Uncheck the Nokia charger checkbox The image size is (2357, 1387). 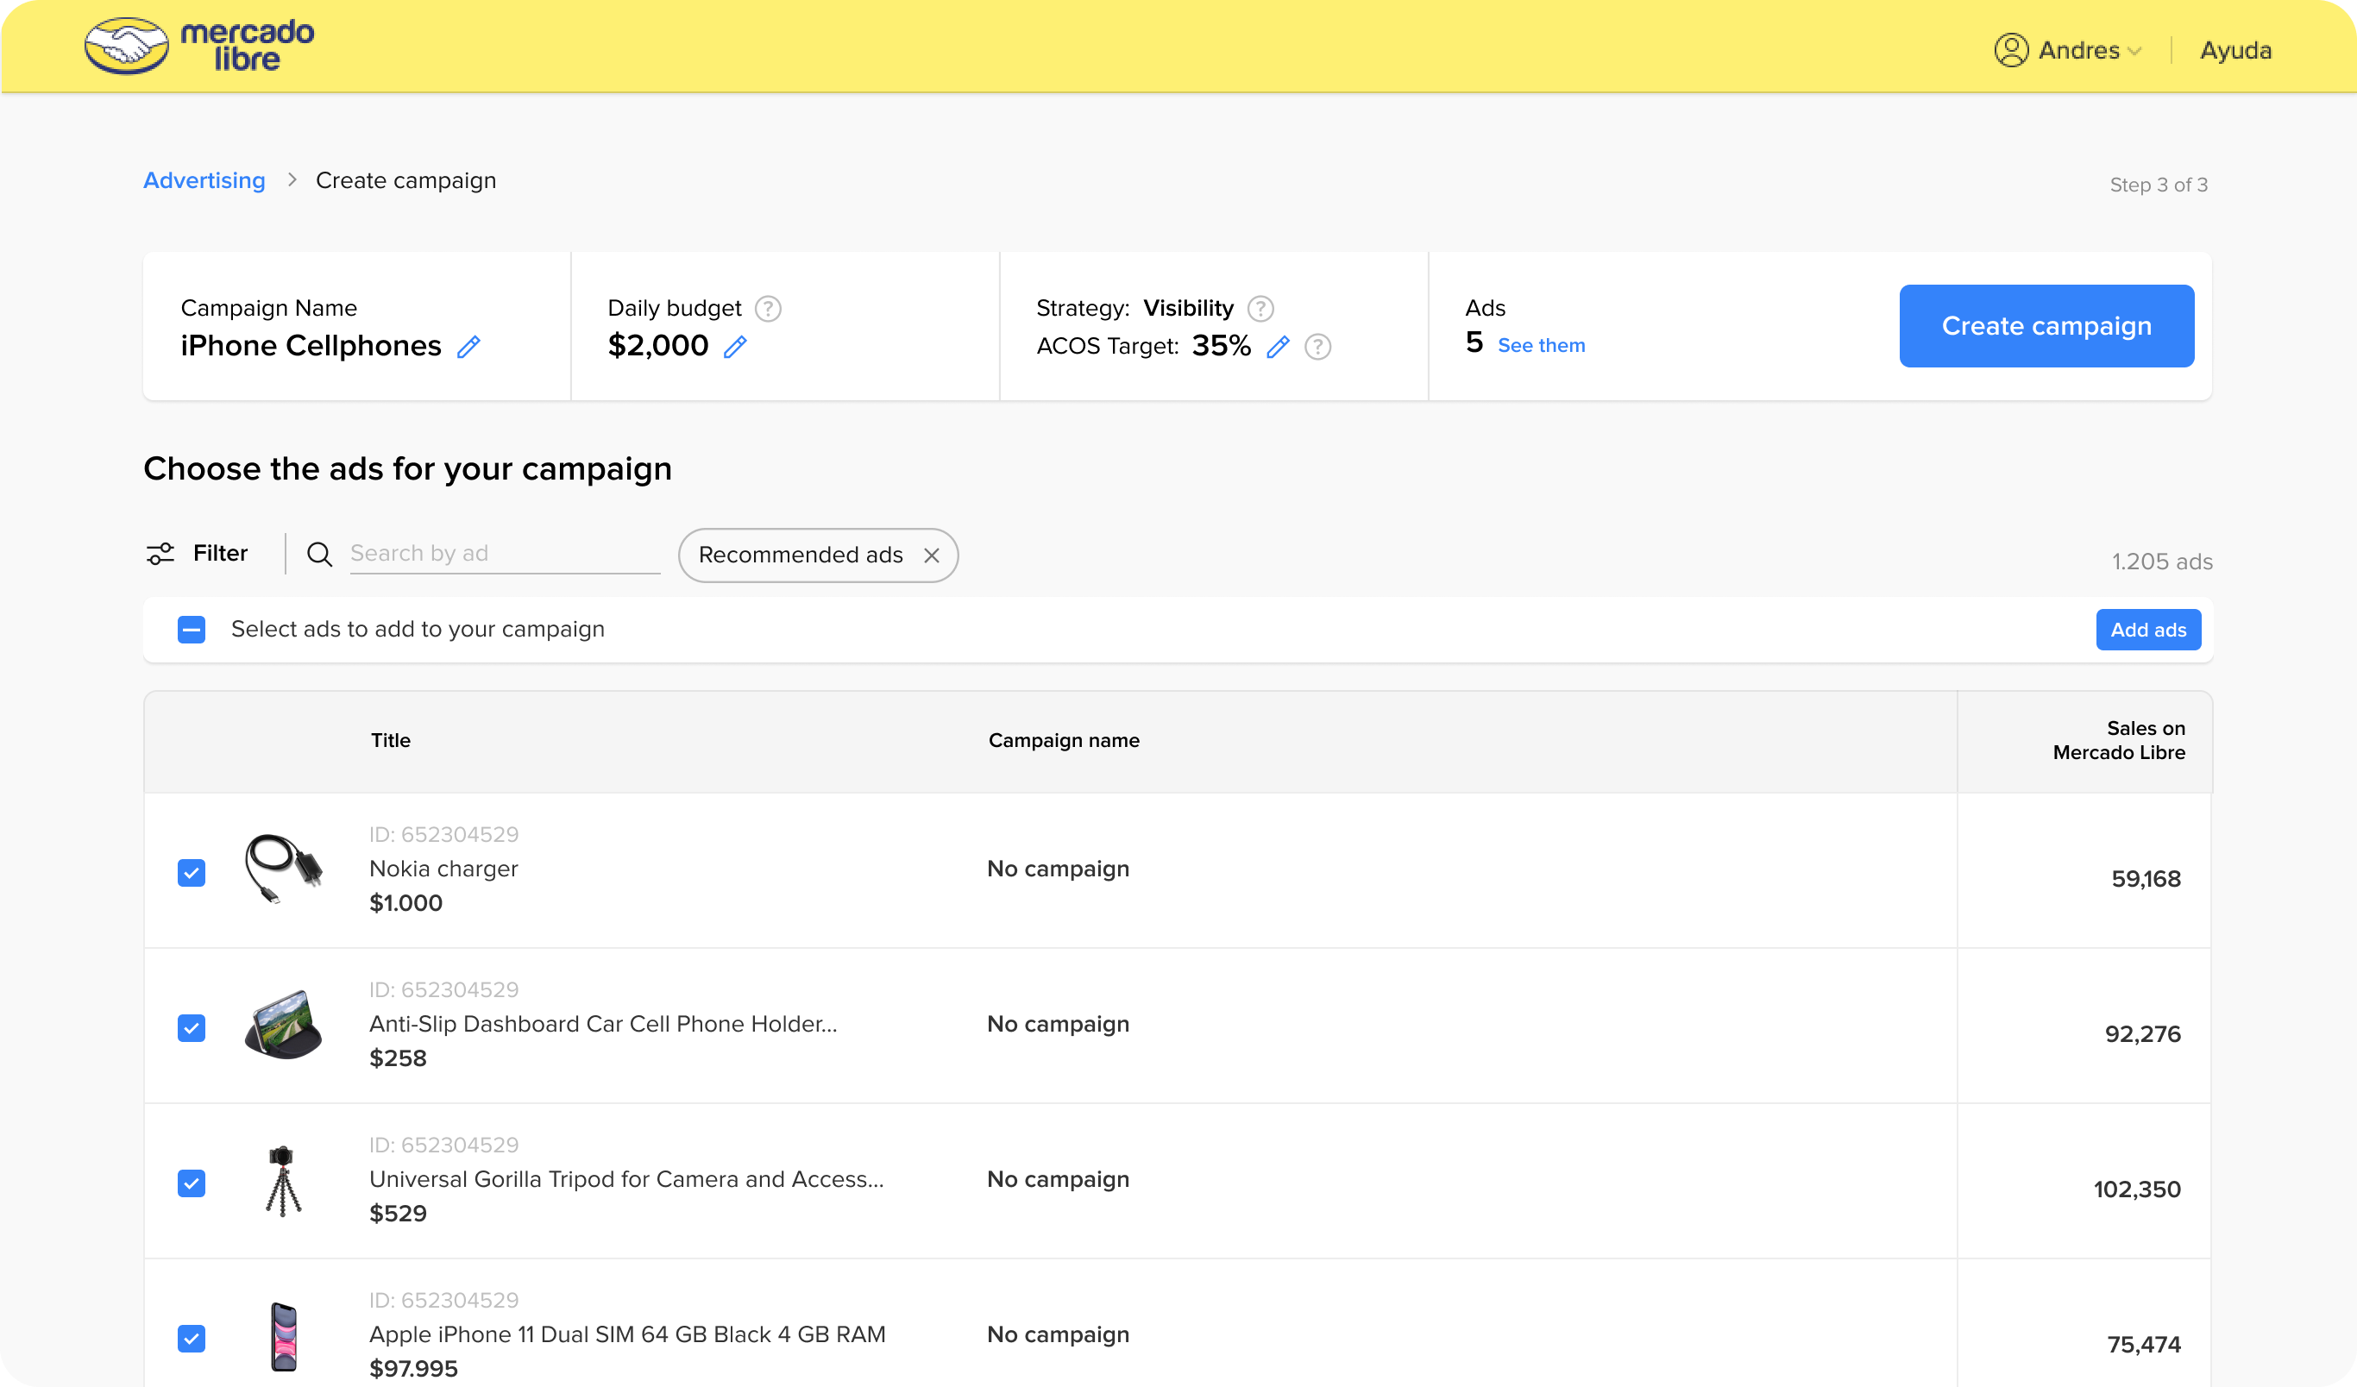point(192,873)
